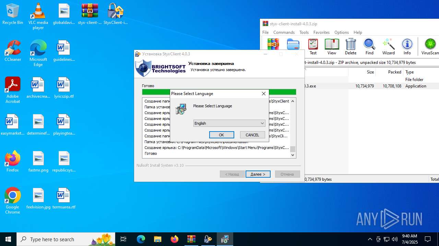Screen dimensions: 439x246
Task: Open WinRAR Favorites menu
Action: (x=321, y=32)
